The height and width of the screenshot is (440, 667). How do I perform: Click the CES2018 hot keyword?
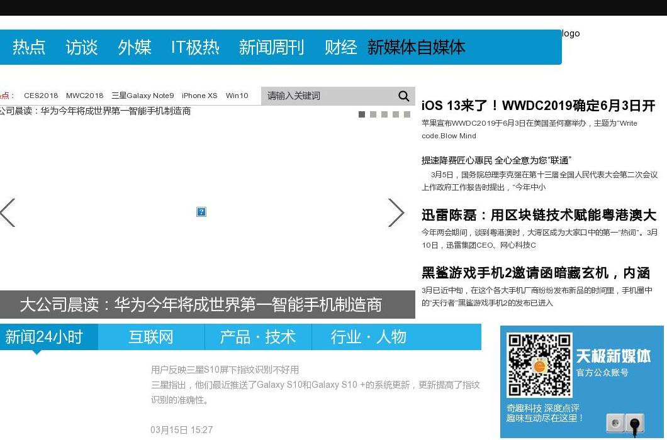click(x=41, y=96)
